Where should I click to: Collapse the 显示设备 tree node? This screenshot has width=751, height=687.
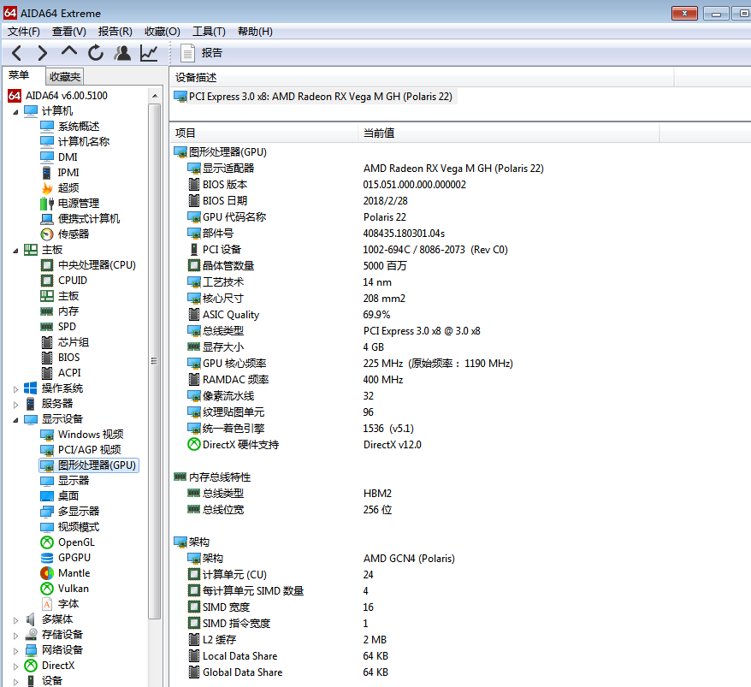pos(15,420)
